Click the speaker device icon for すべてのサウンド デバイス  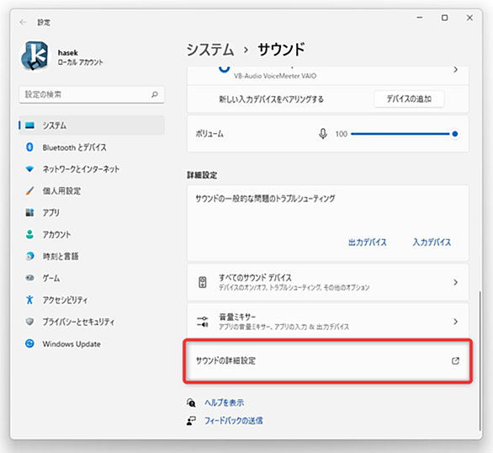203,282
